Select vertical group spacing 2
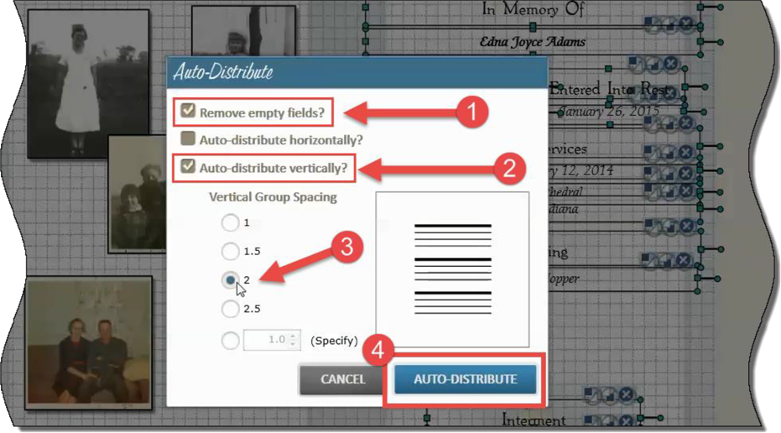Viewport: 781px width, 433px height. point(230,279)
